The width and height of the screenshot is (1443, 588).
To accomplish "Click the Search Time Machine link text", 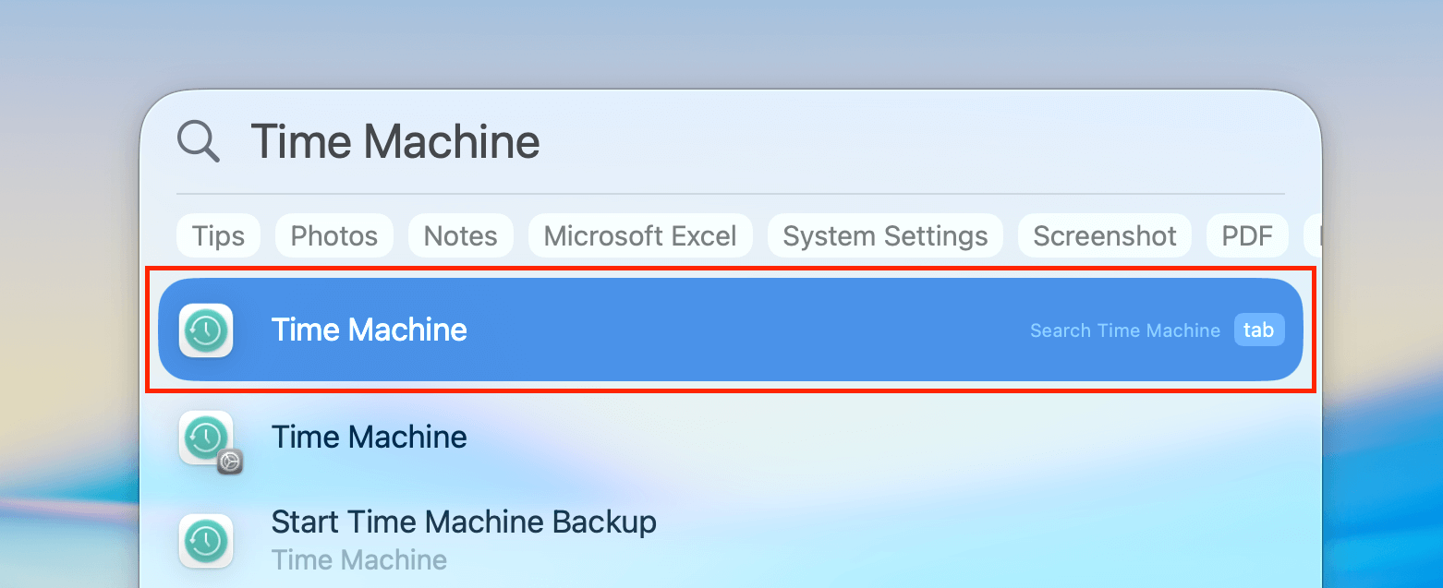I will coord(1124,330).
